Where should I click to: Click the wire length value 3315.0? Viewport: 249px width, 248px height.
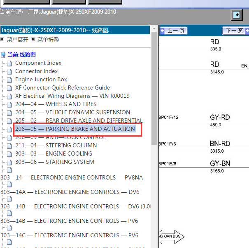(217, 151)
